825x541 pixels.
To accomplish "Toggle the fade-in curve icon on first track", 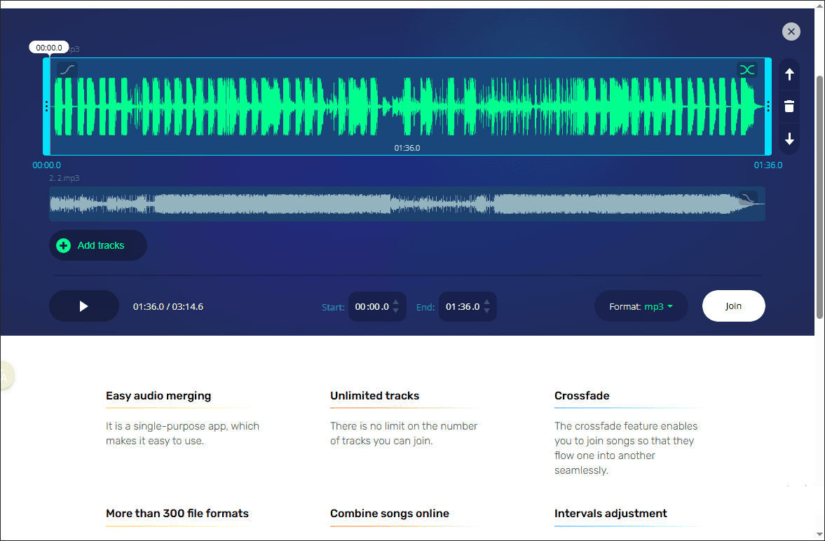I will click(66, 70).
